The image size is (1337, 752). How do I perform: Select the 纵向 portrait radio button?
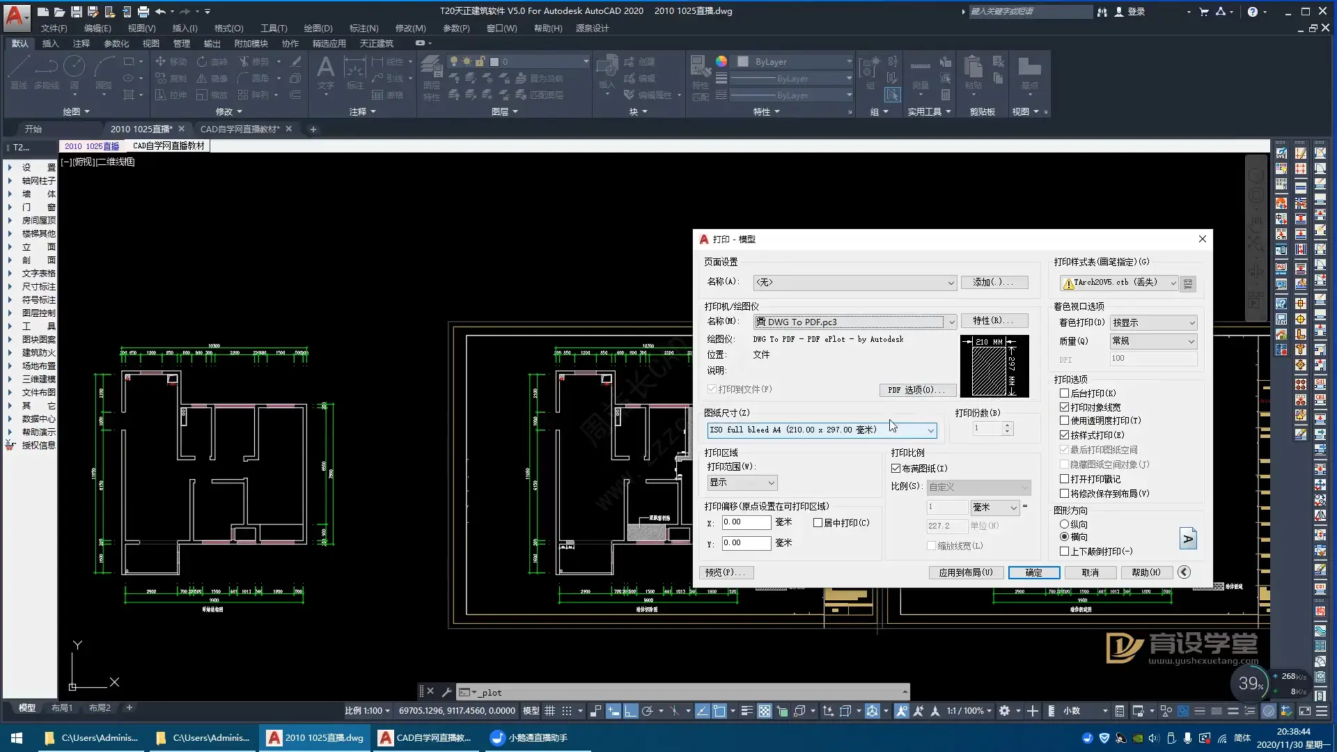point(1064,524)
